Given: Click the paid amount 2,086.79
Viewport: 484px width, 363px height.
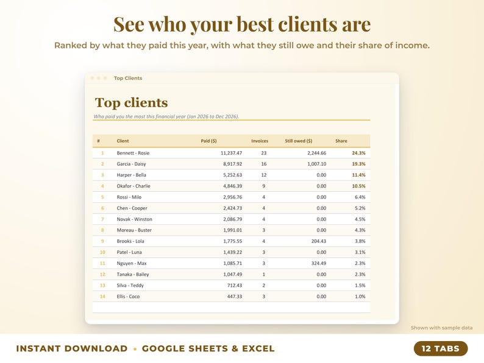Looking at the screenshot, I should click(x=232, y=219).
